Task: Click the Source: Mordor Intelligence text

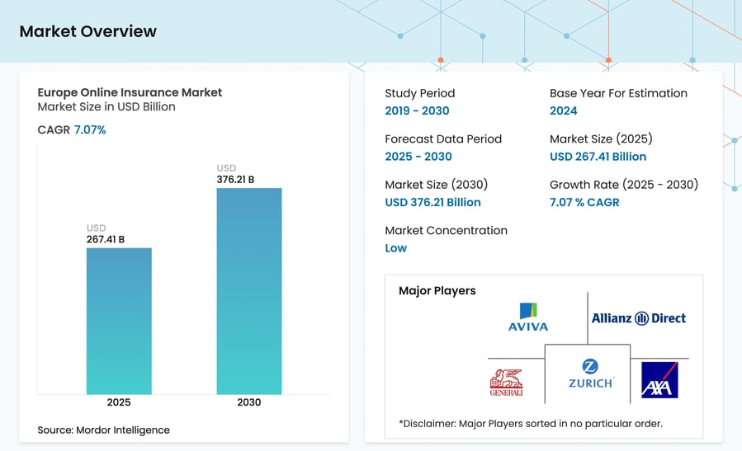Action: [104, 430]
